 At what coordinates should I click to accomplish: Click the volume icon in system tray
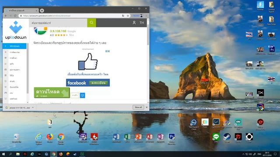coord(251,154)
